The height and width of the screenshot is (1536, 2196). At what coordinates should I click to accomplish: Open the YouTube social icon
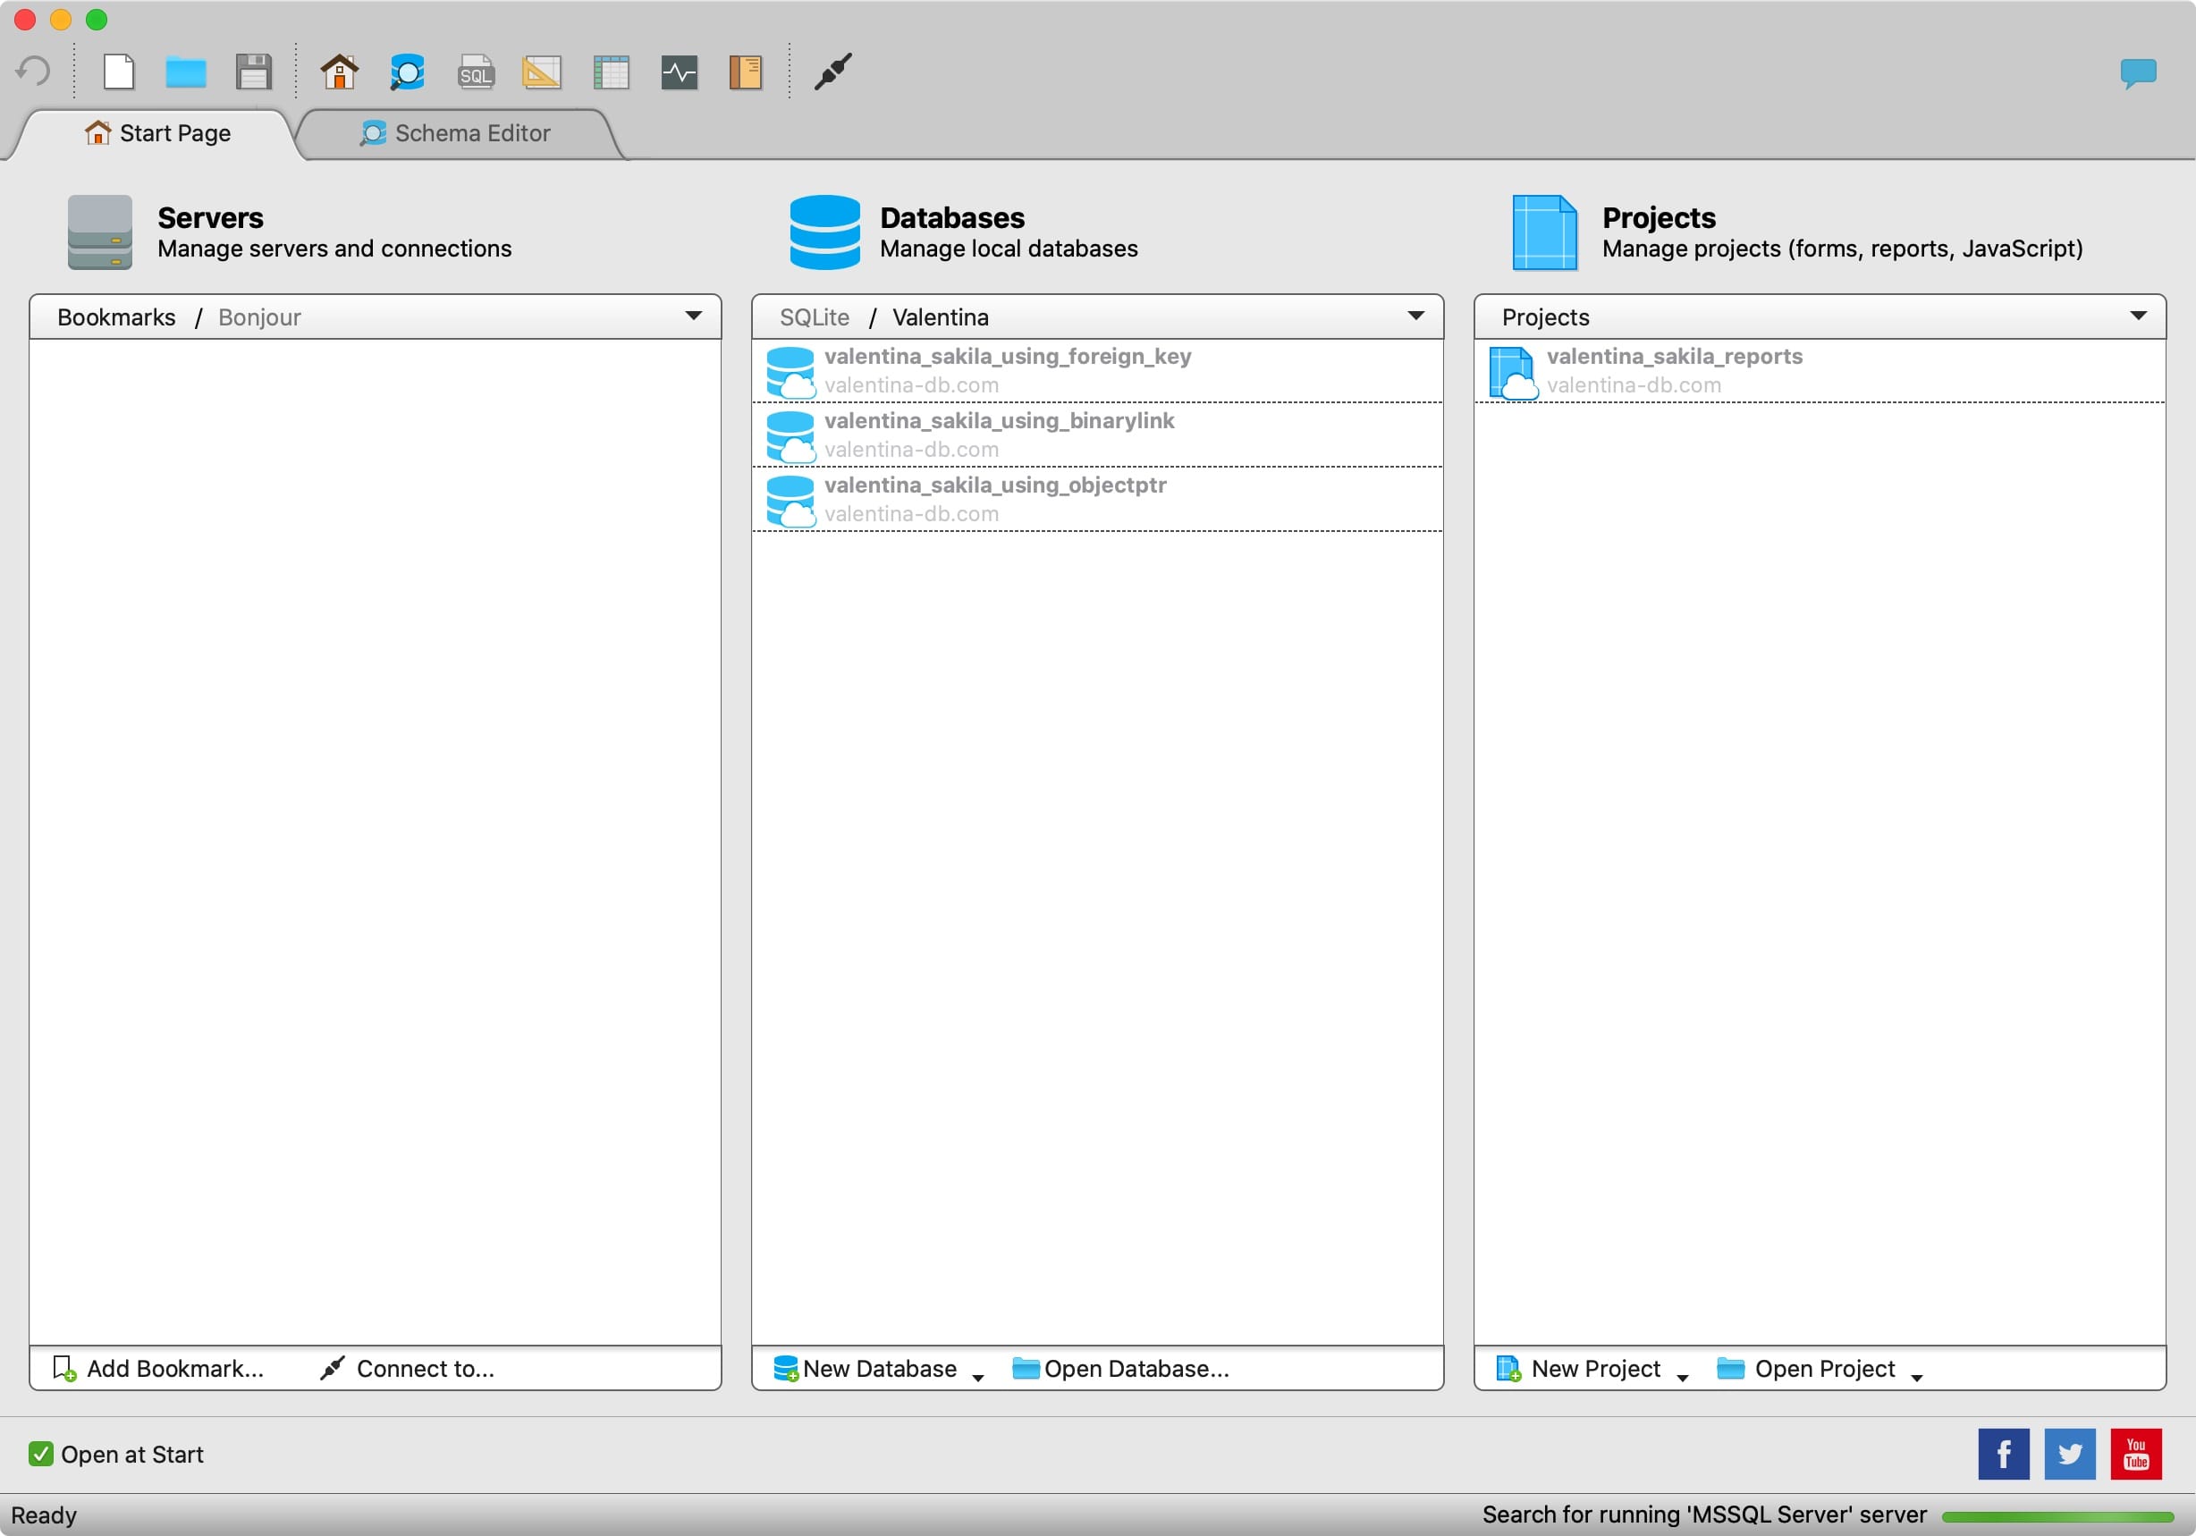pos(2135,1454)
